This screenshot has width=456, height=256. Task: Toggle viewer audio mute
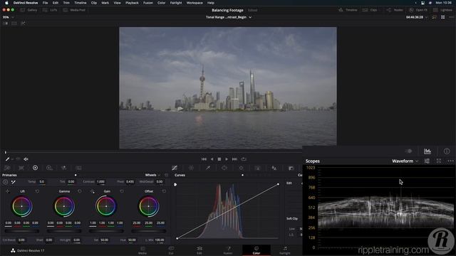(x=26, y=159)
